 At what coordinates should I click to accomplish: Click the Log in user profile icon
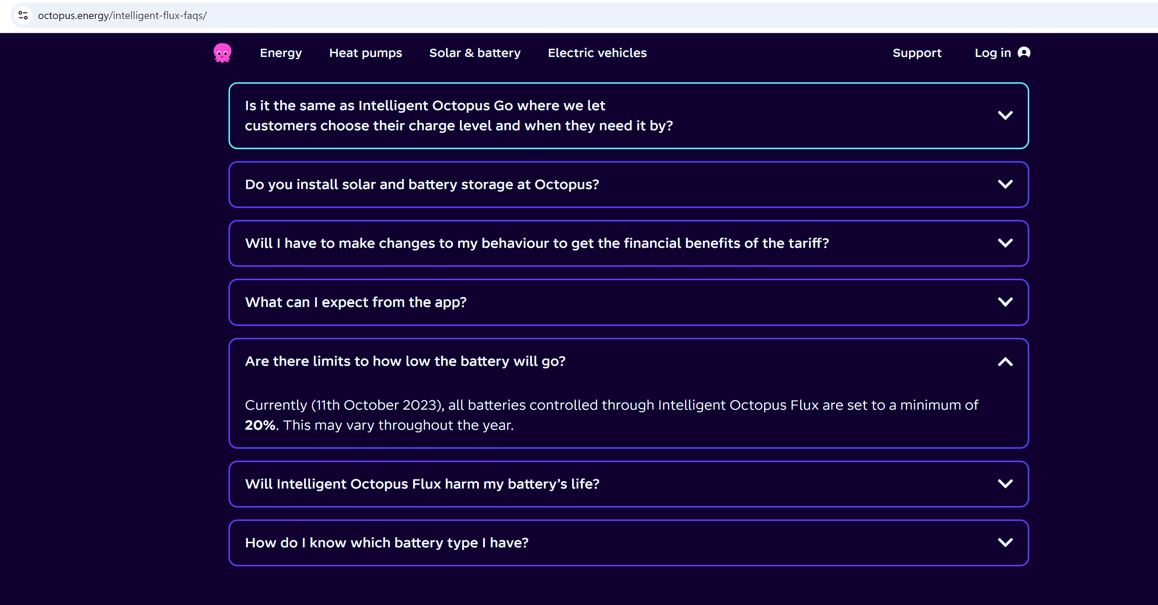pos(1024,52)
